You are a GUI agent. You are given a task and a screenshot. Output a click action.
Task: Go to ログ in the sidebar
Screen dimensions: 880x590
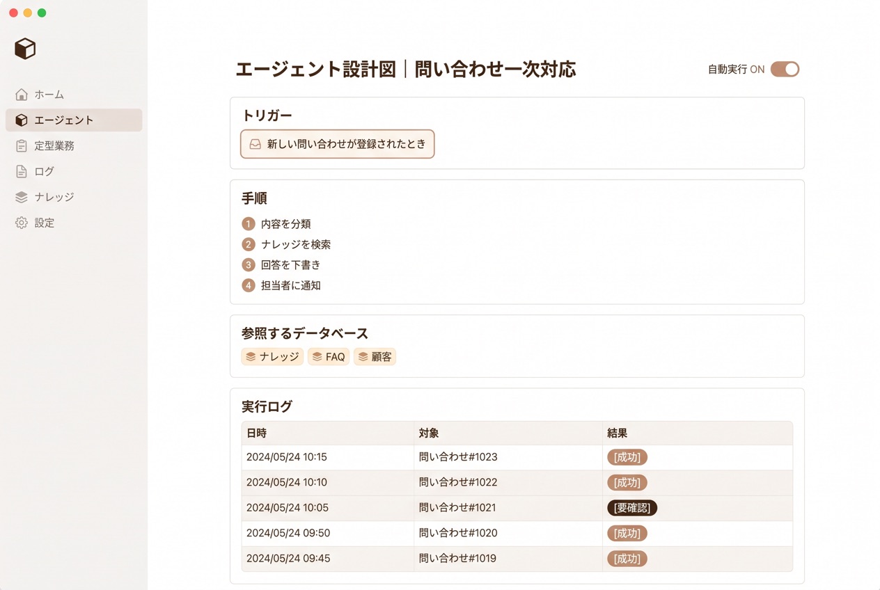click(74, 172)
